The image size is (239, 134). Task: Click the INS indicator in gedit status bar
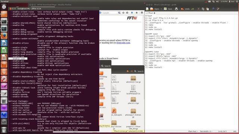[235, 131]
